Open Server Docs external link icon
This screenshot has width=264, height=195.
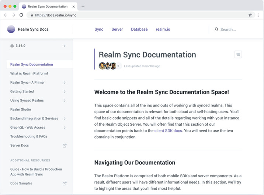(65, 146)
